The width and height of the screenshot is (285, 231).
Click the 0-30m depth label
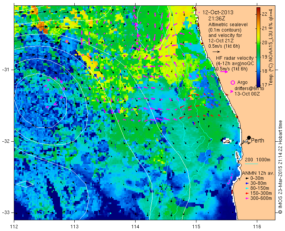[257, 179]
